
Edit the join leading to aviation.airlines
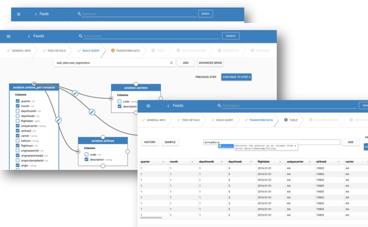click(59, 120)
